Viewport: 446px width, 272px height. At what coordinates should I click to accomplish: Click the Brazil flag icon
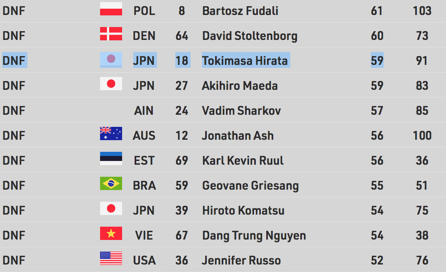111,184
